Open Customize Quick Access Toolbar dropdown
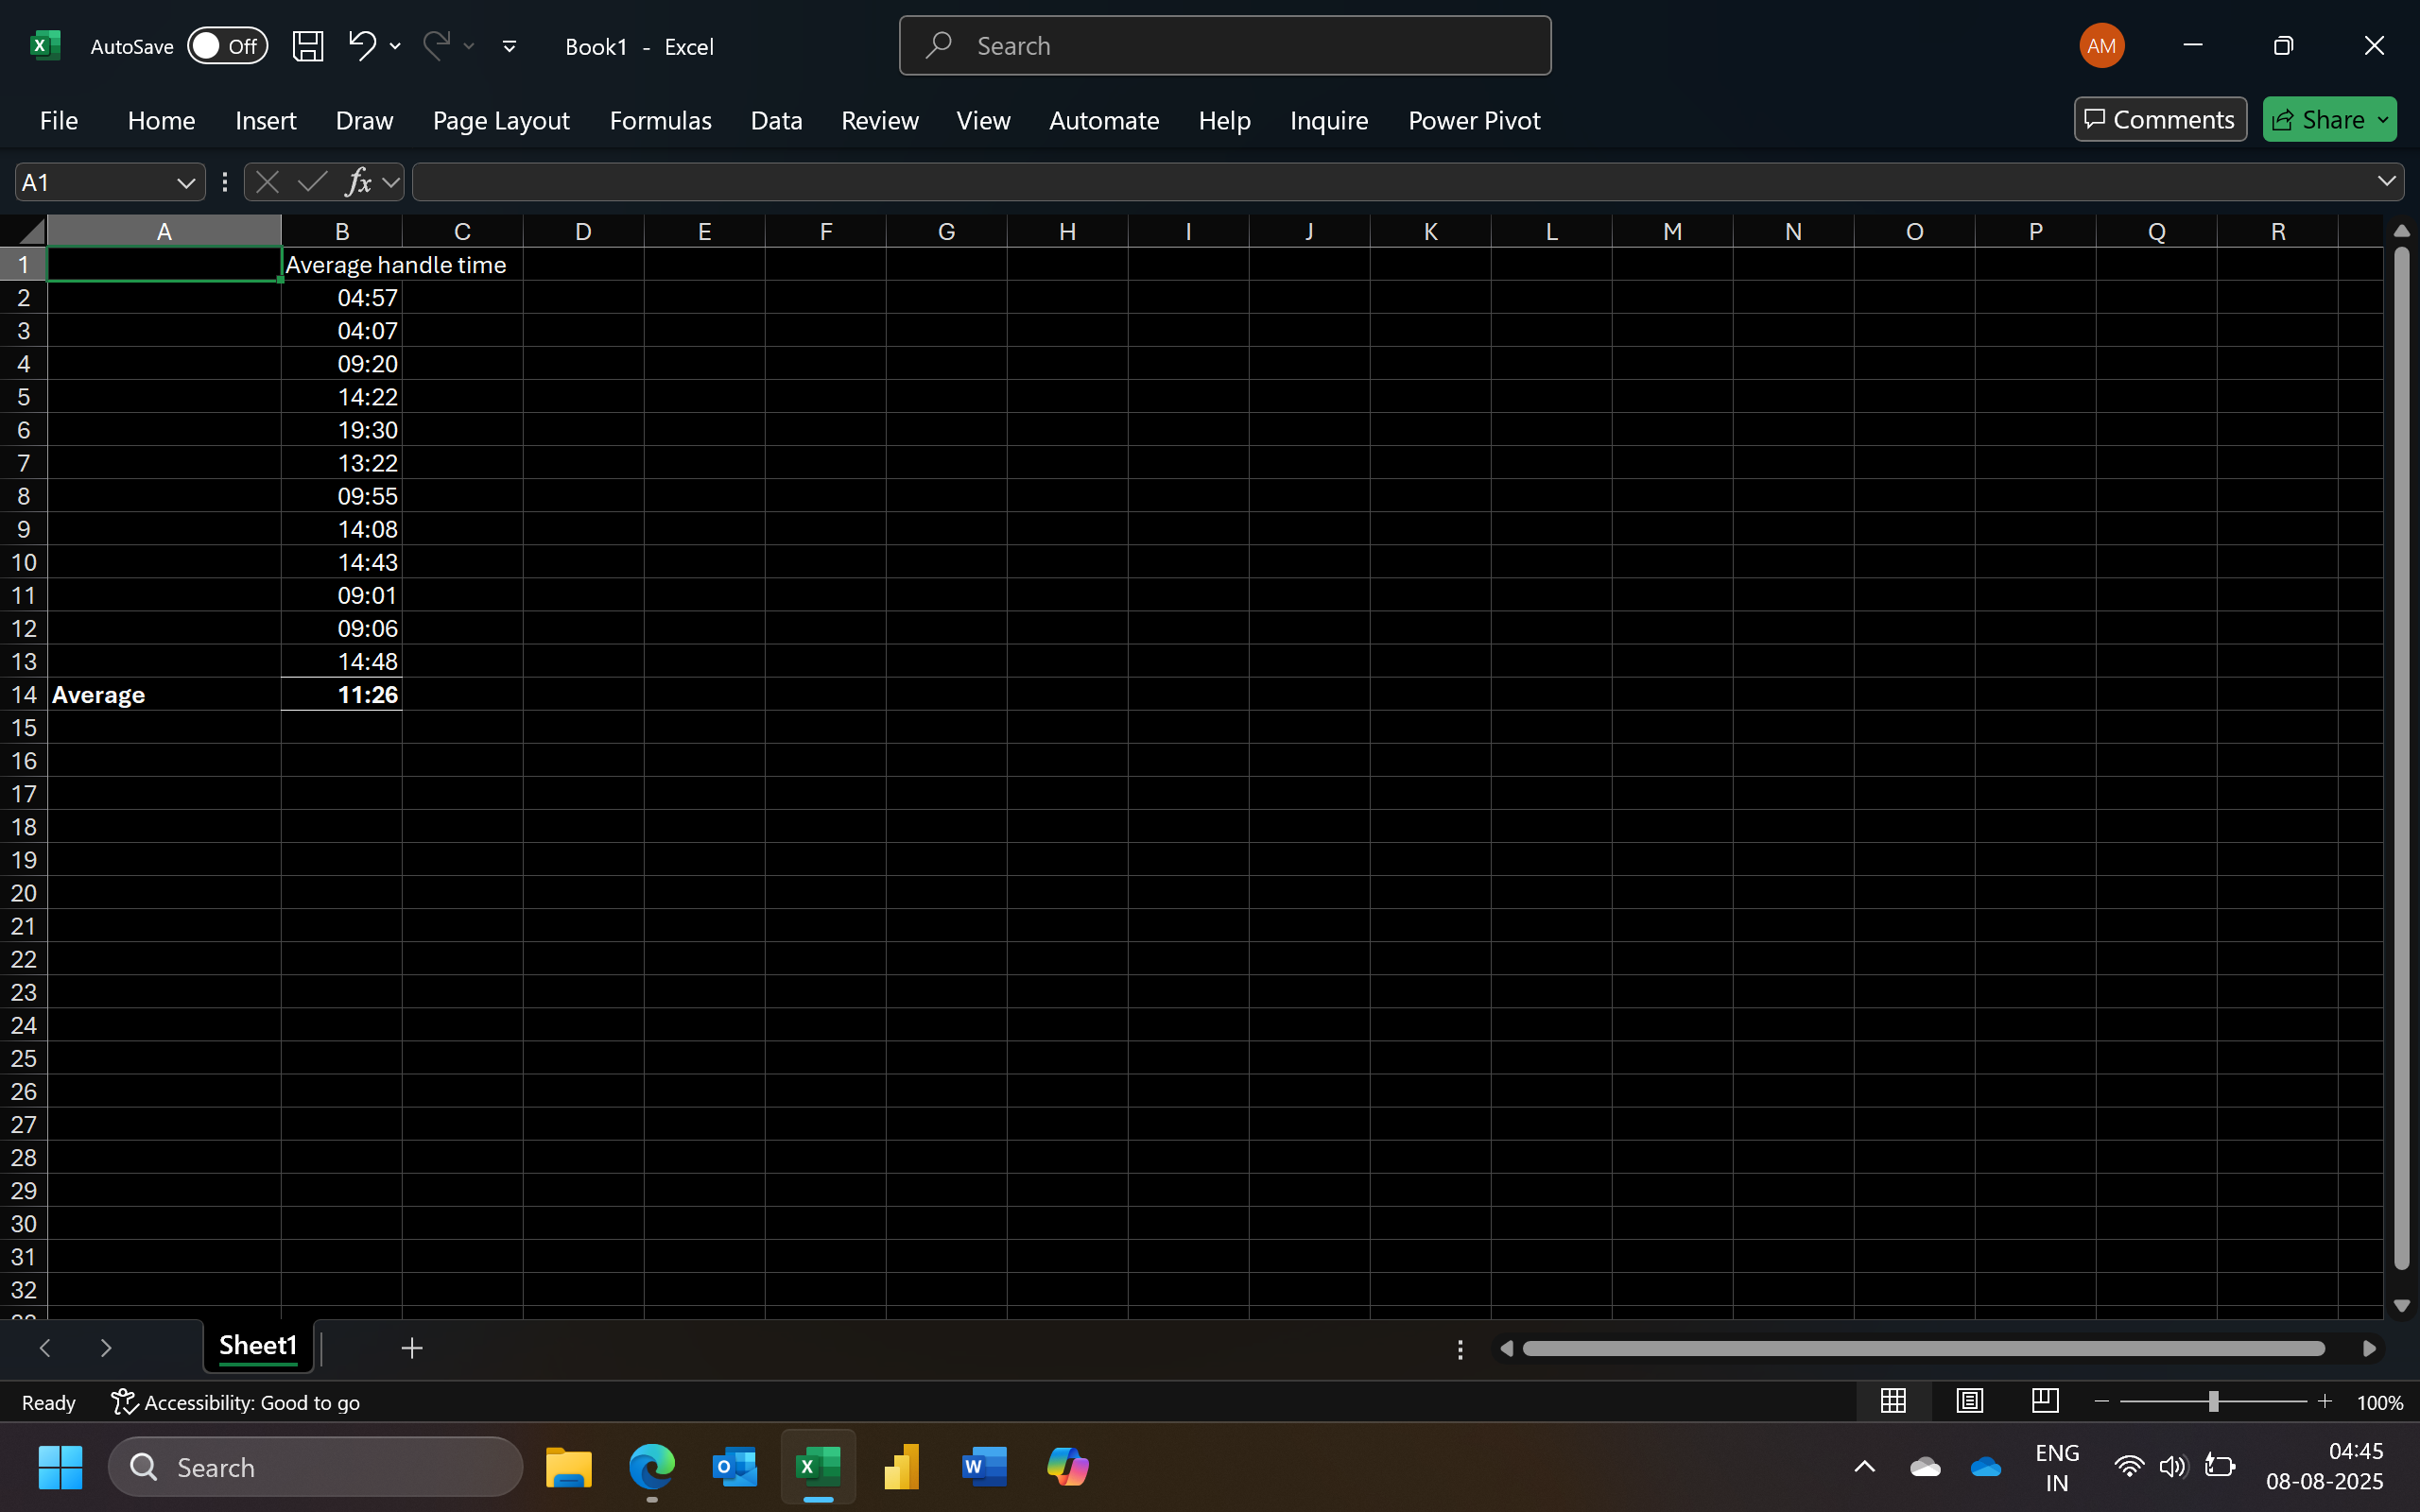The width and height of the screenshot is (2420, 1512). [x=509, y=46]
